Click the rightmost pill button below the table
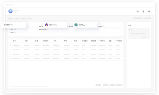This screenshot has height=95, width=159. pos(119,85)
